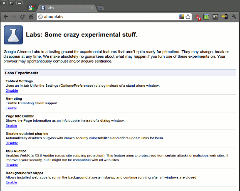Click the globe icon in the address bar

pyautogui.click(x=40, y=17)
